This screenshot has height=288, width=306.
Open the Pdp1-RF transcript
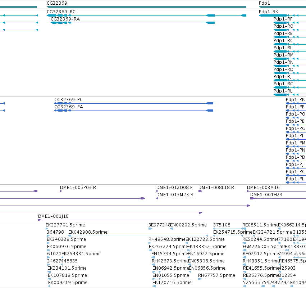coord(283,19)
